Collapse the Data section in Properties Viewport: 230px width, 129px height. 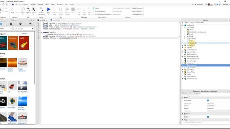tap(183, 97)
